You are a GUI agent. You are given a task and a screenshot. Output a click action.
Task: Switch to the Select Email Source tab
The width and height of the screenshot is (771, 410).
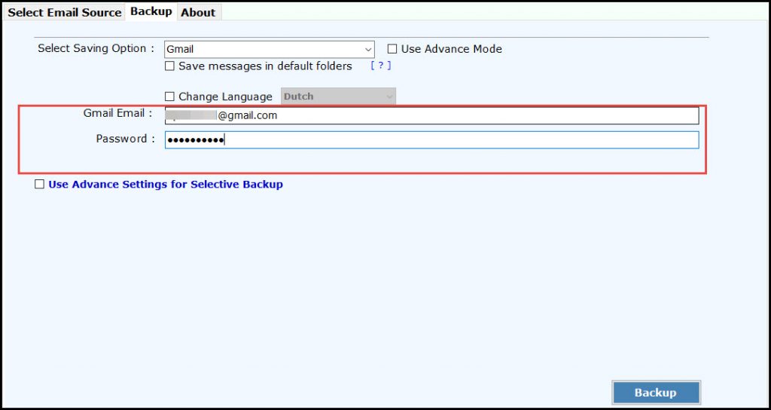(64, 12)
